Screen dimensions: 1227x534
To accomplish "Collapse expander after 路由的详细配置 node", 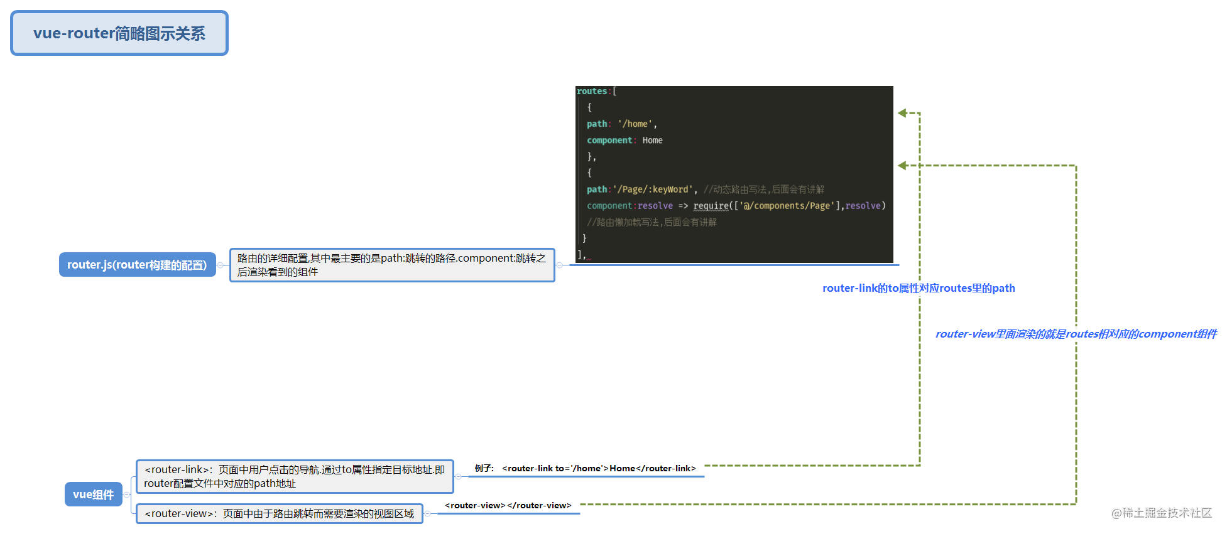I will (x=559, y=265).
